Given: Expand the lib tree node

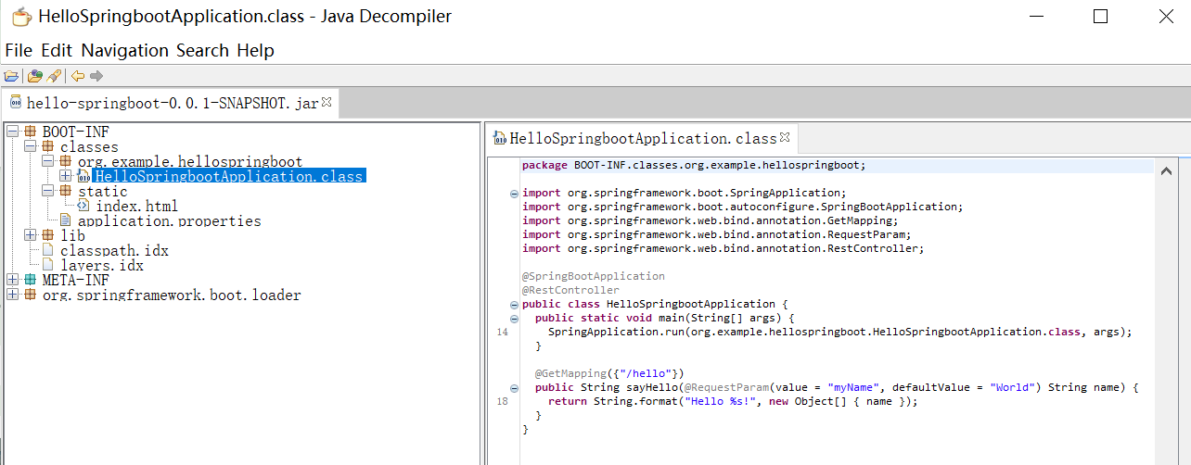Looking at the screenshot, I should tap(30, 235).
